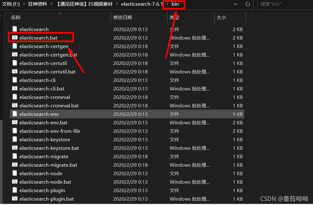Click the elasticsearch-certutil file icon
This screenshot has width=313, height=205.
(x=14, y=63)
